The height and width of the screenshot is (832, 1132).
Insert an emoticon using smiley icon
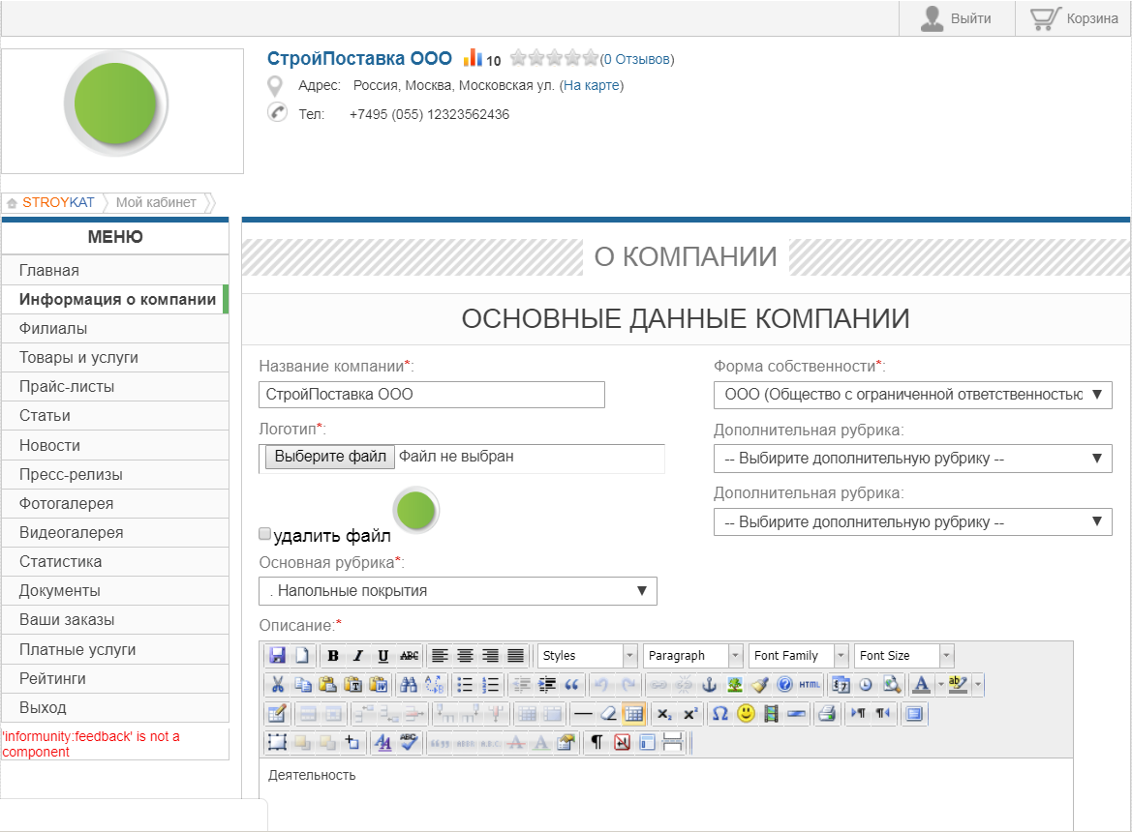746,714
